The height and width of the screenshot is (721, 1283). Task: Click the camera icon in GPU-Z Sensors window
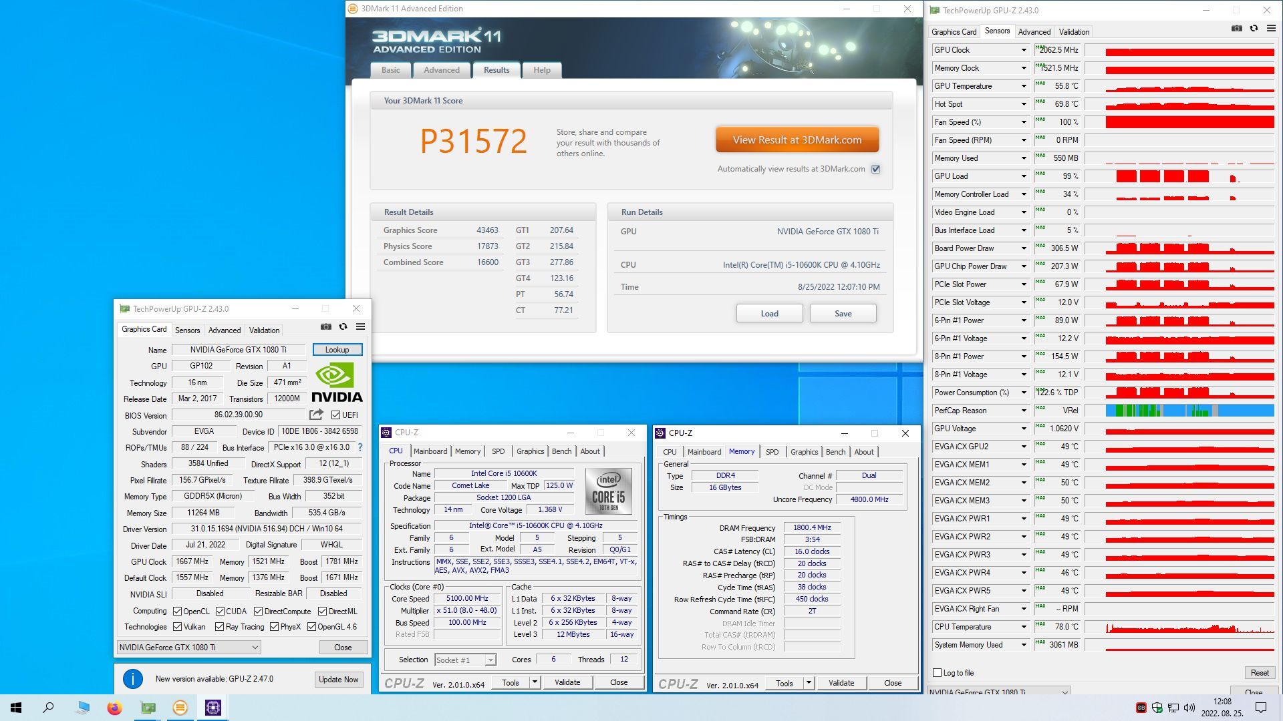1236,29
